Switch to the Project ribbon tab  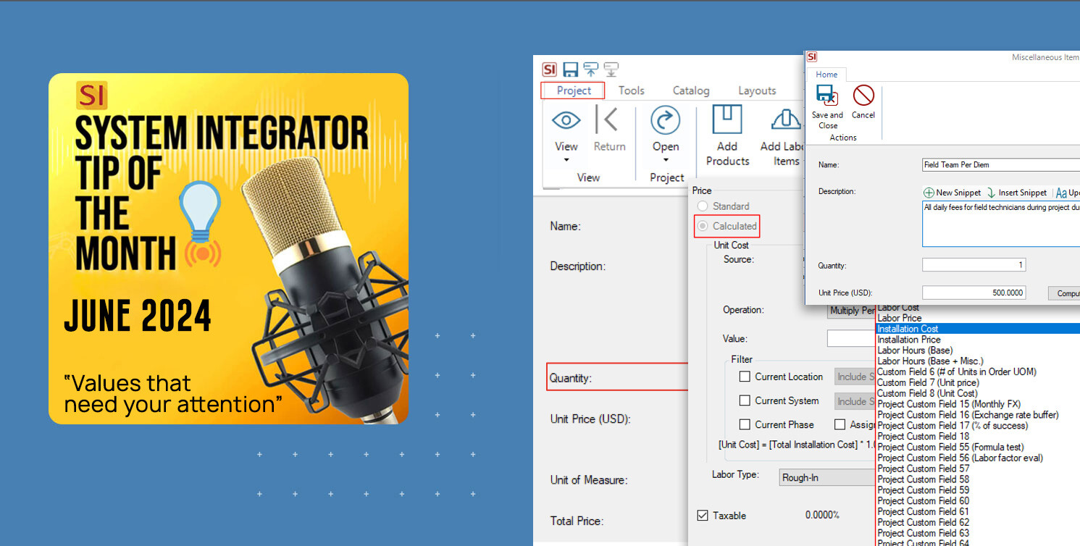(574, 91)
